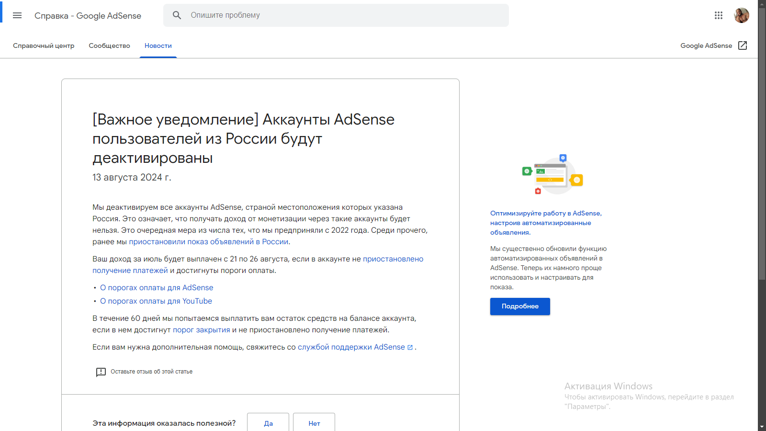Click the 'Подробнее' button
Screen dimensions: 766x431
pos(520,306)
